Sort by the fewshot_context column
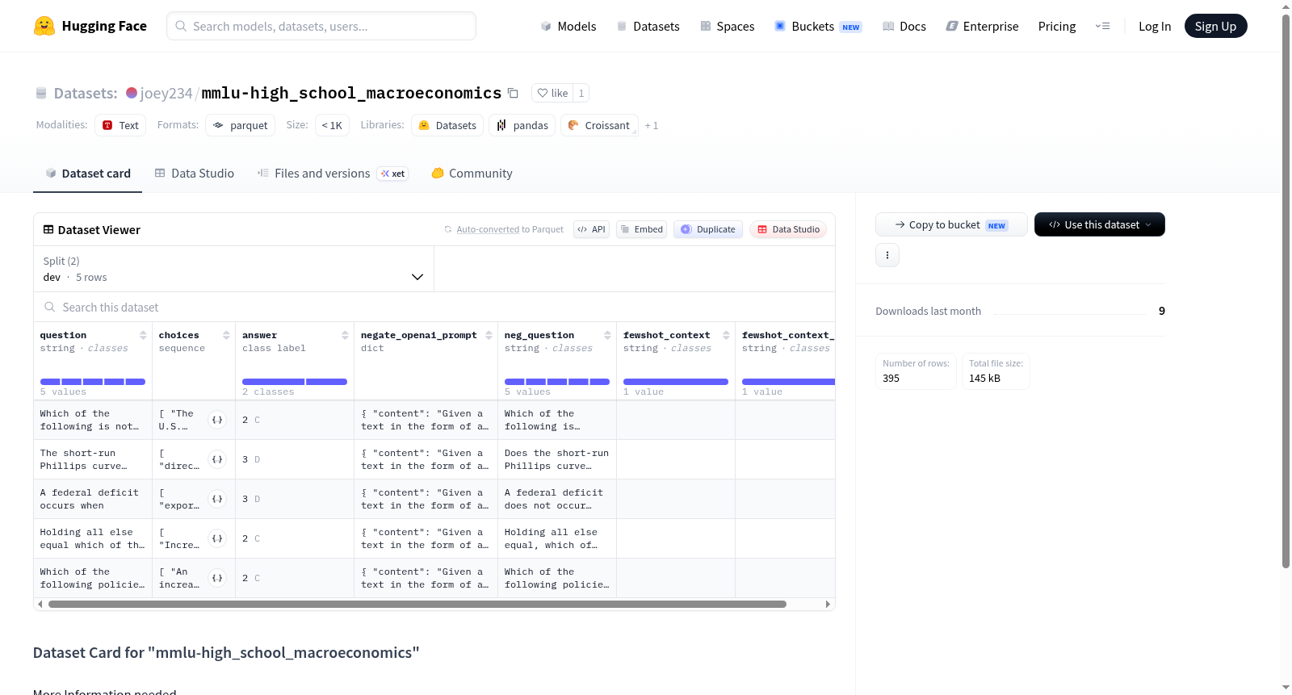Viewport: 1292px width, 695px height. [726, 335]
